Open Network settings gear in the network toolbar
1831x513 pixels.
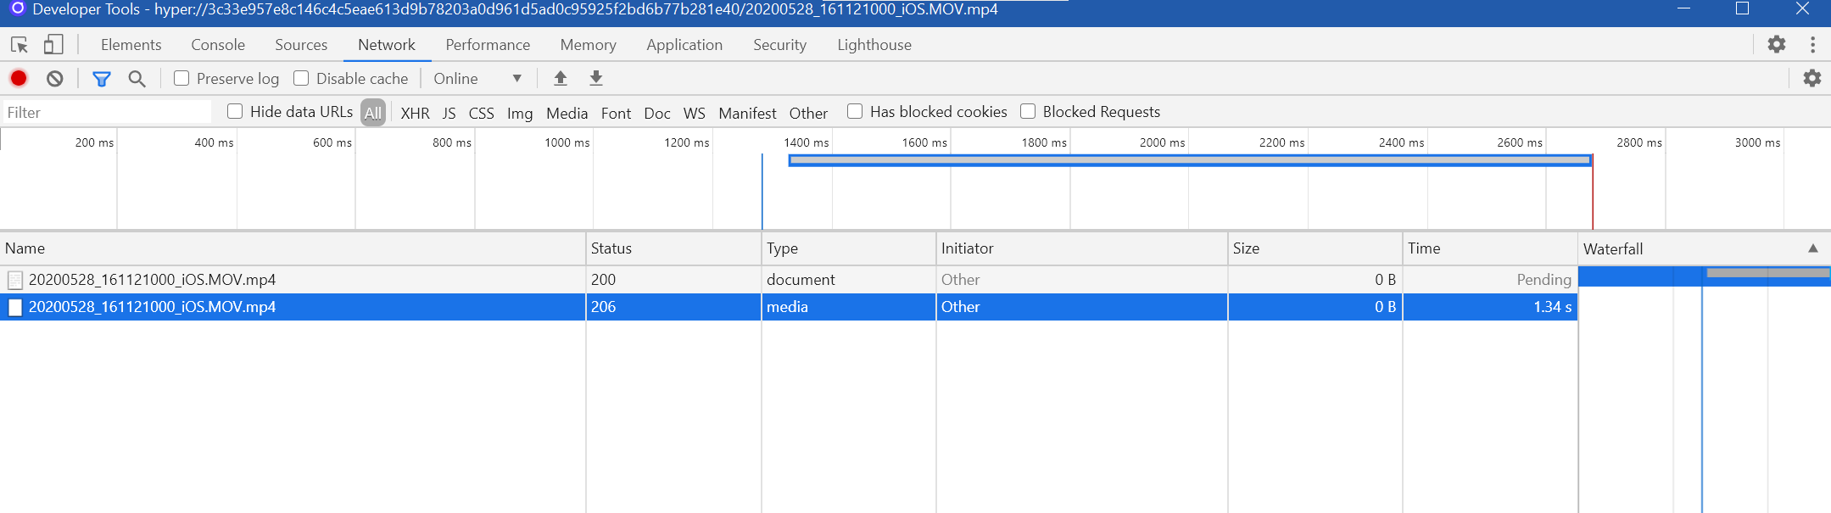click(x=1812, y=78)
